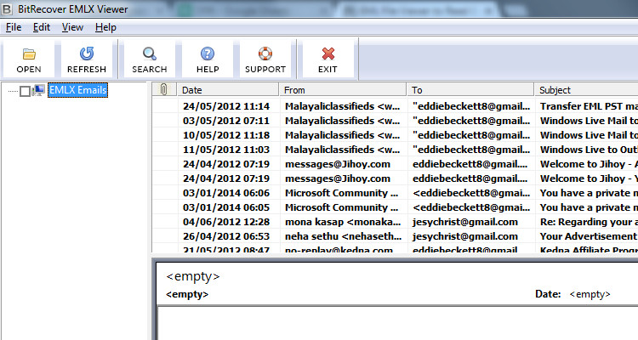Exit the viewer via red EXIT icon
The width and height of the screenshot is (638, 340).
(328, 59)
